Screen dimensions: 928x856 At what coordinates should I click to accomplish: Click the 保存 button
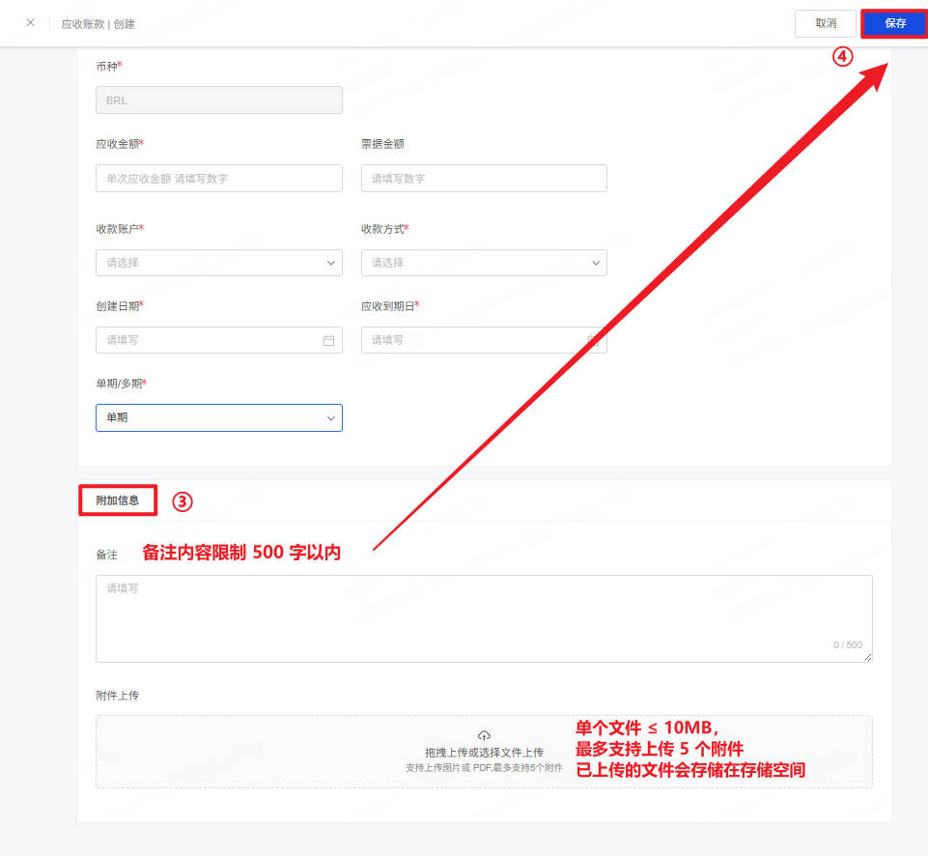[x=895, y=24]
